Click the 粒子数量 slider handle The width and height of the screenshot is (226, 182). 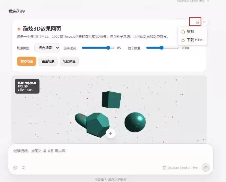(162, 48)
